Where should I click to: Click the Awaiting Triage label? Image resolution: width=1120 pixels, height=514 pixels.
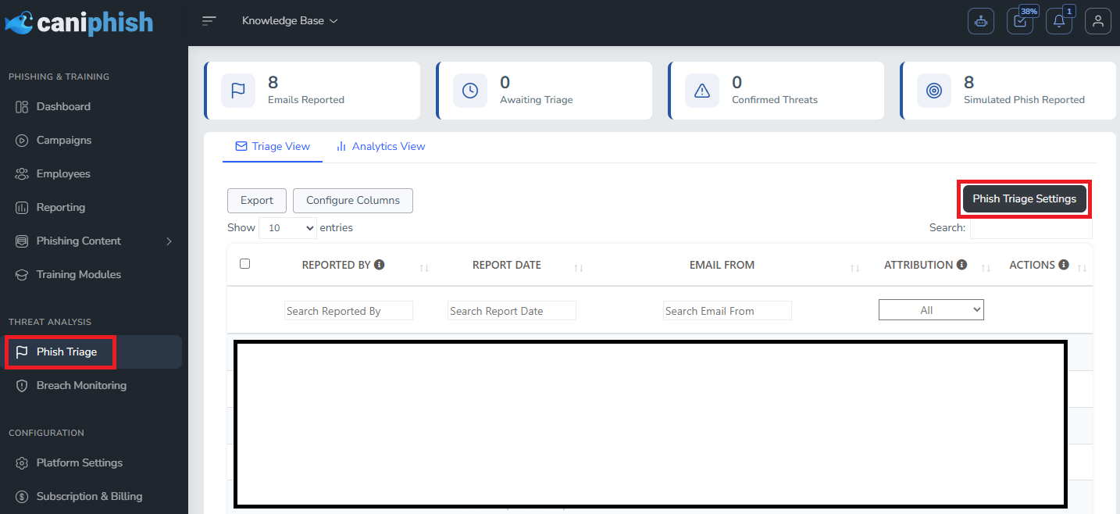click(x=537, y=100)
